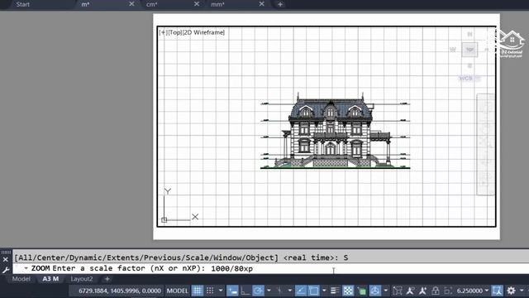Viewport: 529px width, 298px height.
Task: Open object snap settings dropdown
Action: click(324, 291)
